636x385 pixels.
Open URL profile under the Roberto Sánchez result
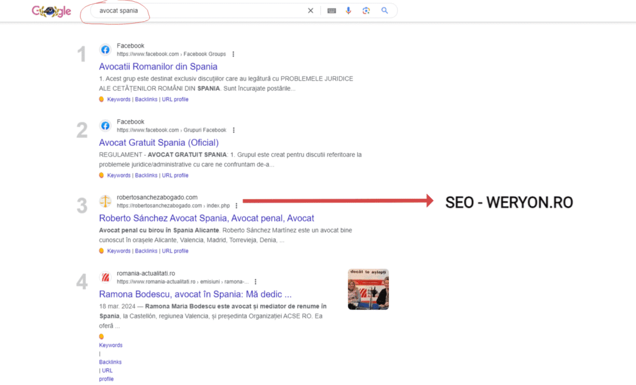tap(175, 251)
